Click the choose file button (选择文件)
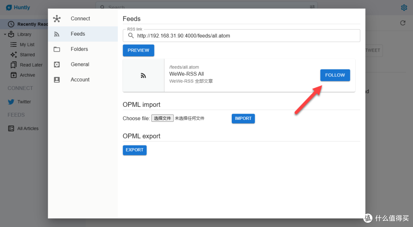 tap(162, 118)
